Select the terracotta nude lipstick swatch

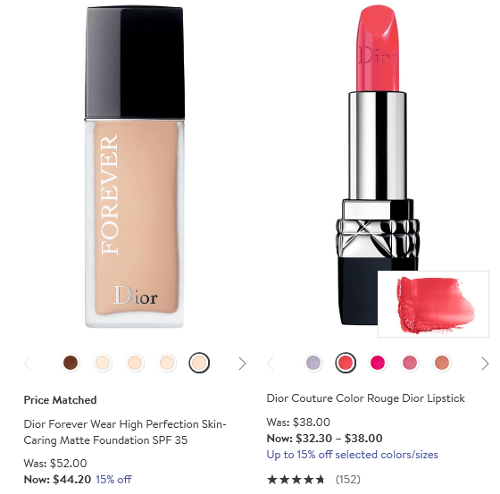(x=442, y=363)
